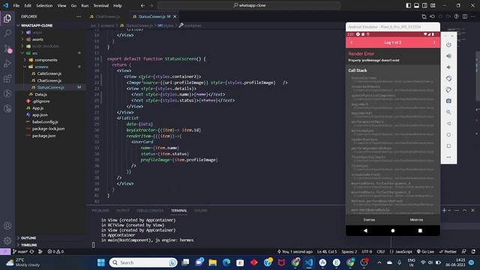
Task: Click command center search box whatsapp-clone
Action: coord(249,5)
